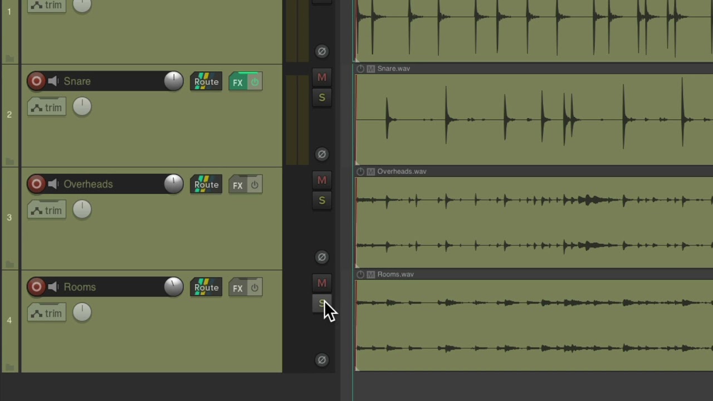Mute the Overheads.wav item via M icon
Image resolution: width=713 pixels, height=401 pixels.
(370, 172)
